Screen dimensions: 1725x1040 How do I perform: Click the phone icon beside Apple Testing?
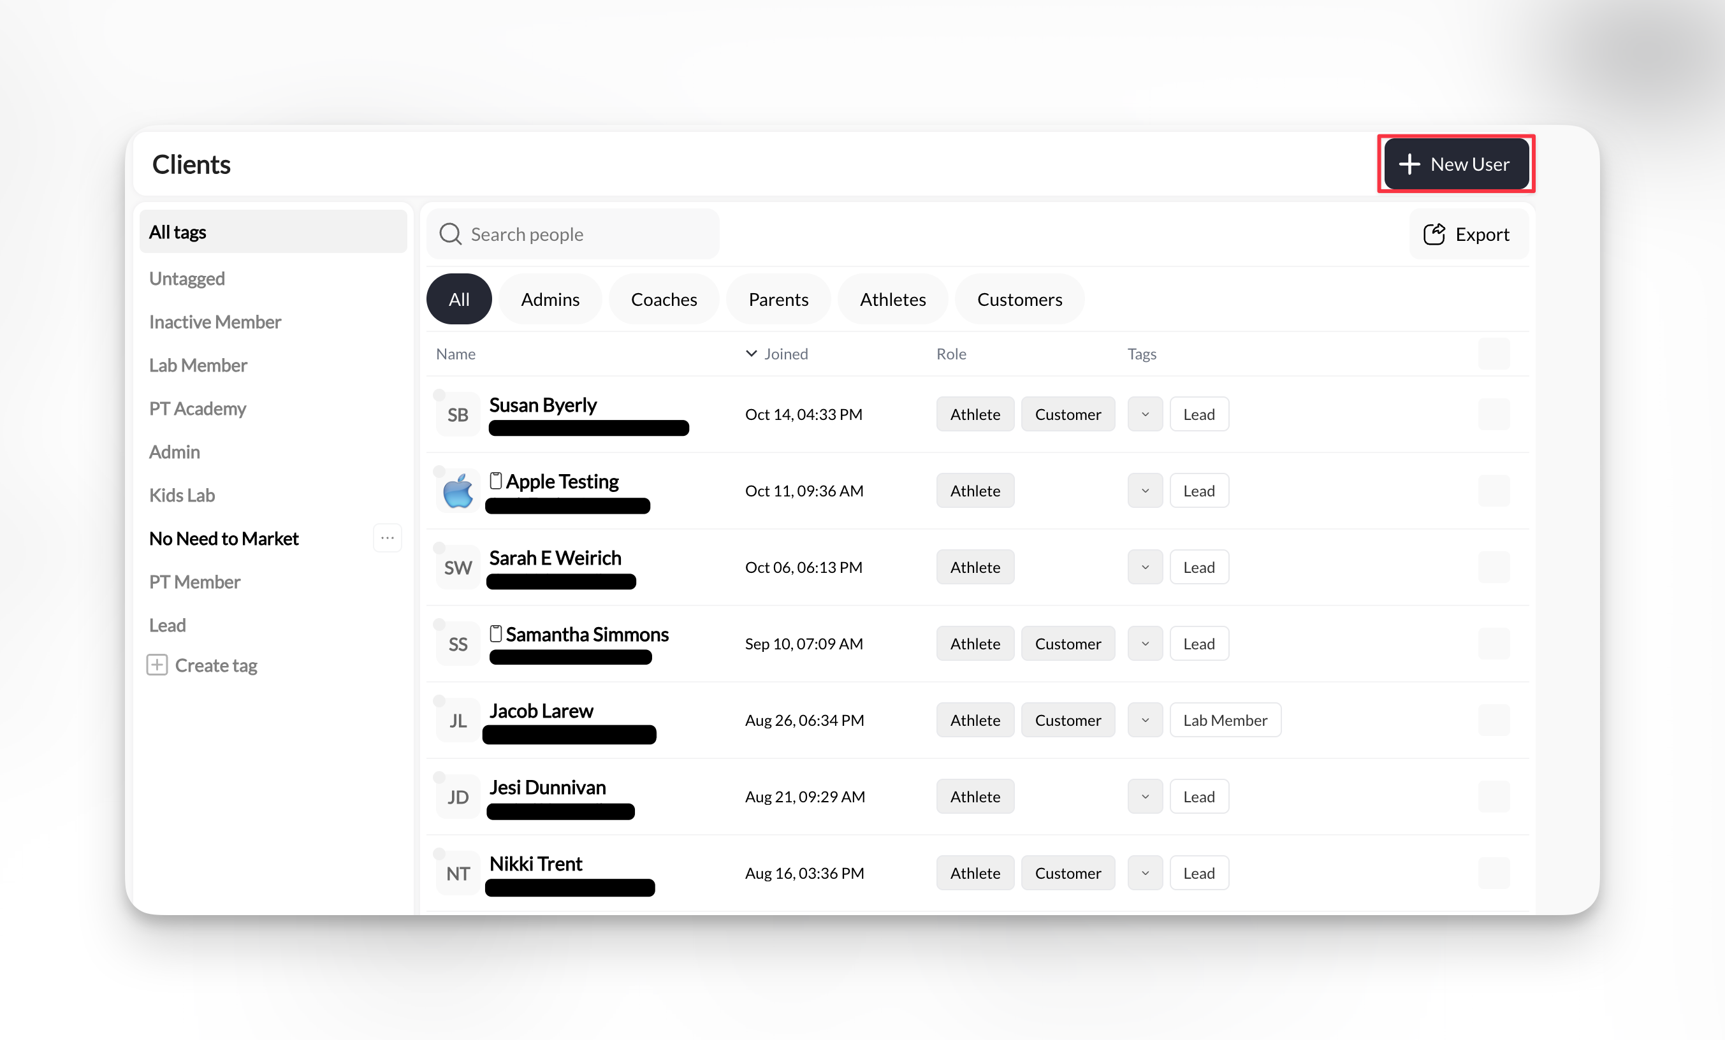pos(496,480)
